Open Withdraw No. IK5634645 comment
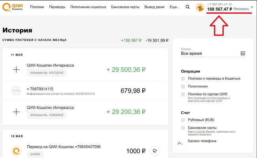257x158 pixels. [x=47, y=115]
